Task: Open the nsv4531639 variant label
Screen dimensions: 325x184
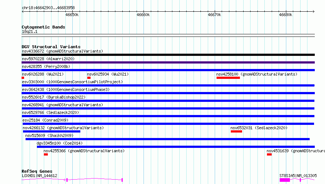Action: (296, 151)
